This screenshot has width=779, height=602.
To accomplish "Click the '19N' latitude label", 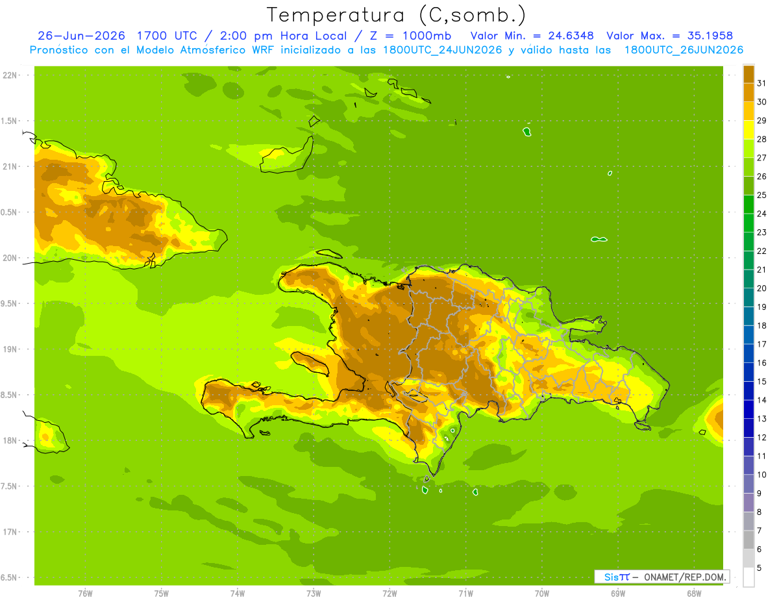I will tap(10, 349).
